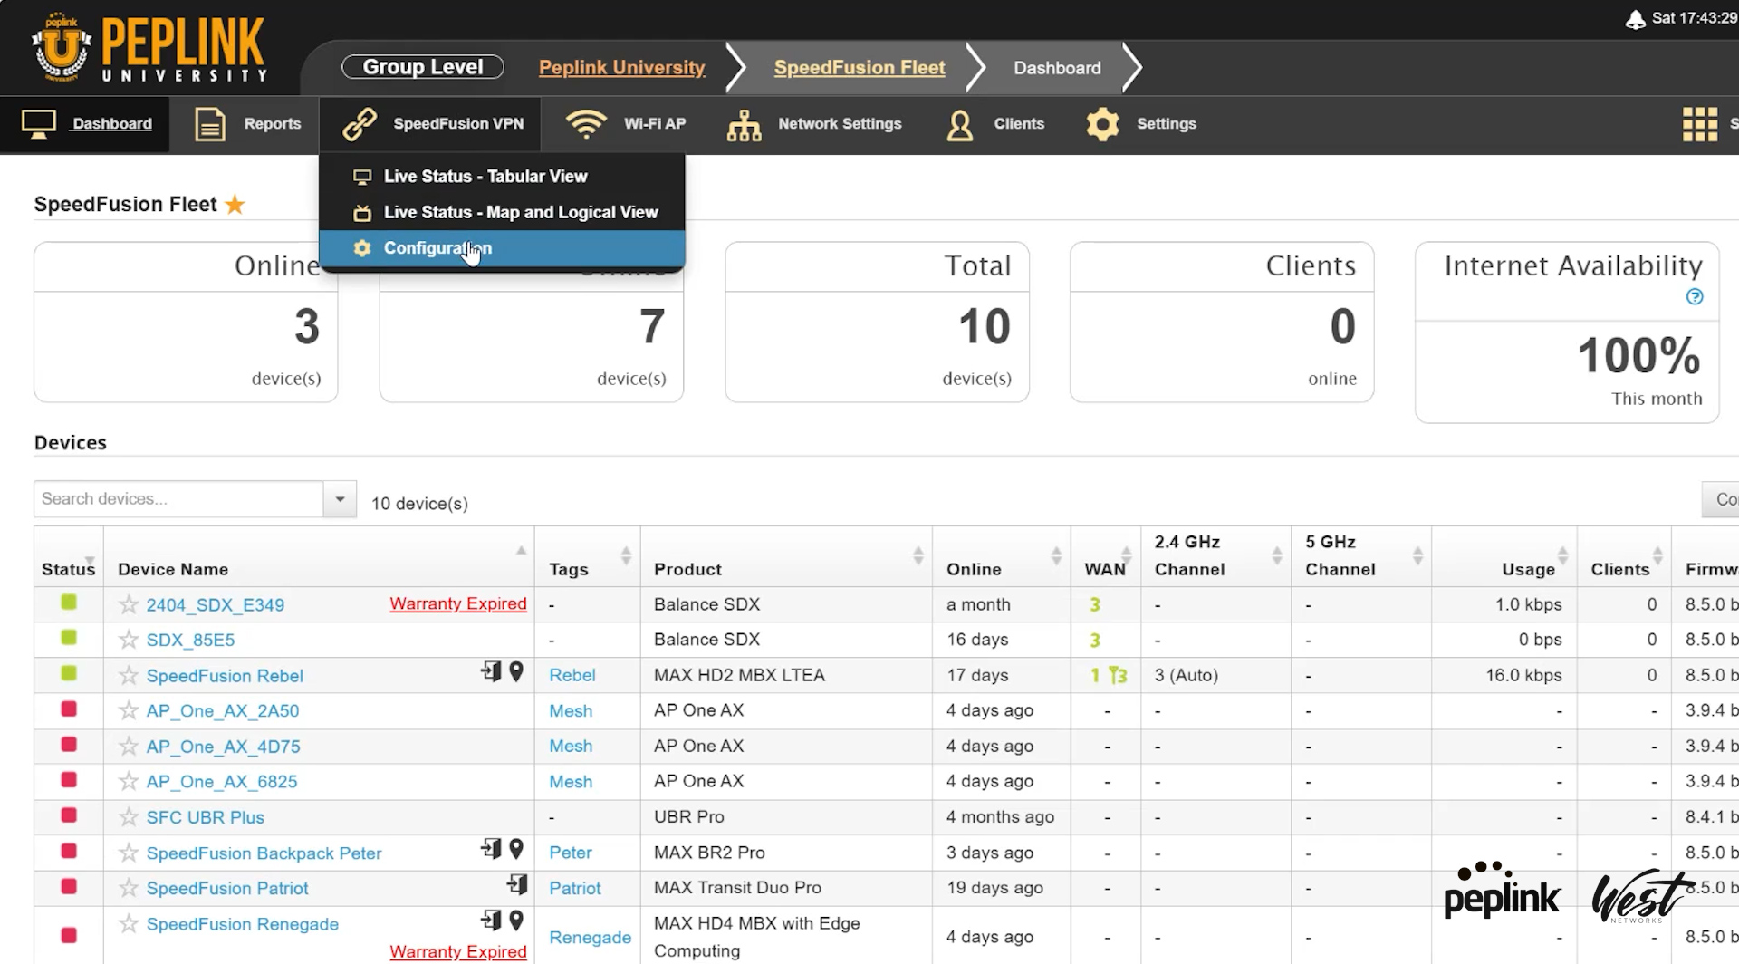Viewport: 1739px width, 964px height.
Task: Unstar the SpeedFusion Fleet group
Action: point(235,205)
